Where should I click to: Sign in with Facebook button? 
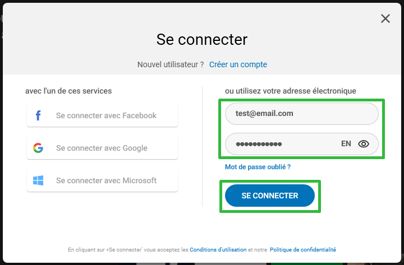pos(102,115)
